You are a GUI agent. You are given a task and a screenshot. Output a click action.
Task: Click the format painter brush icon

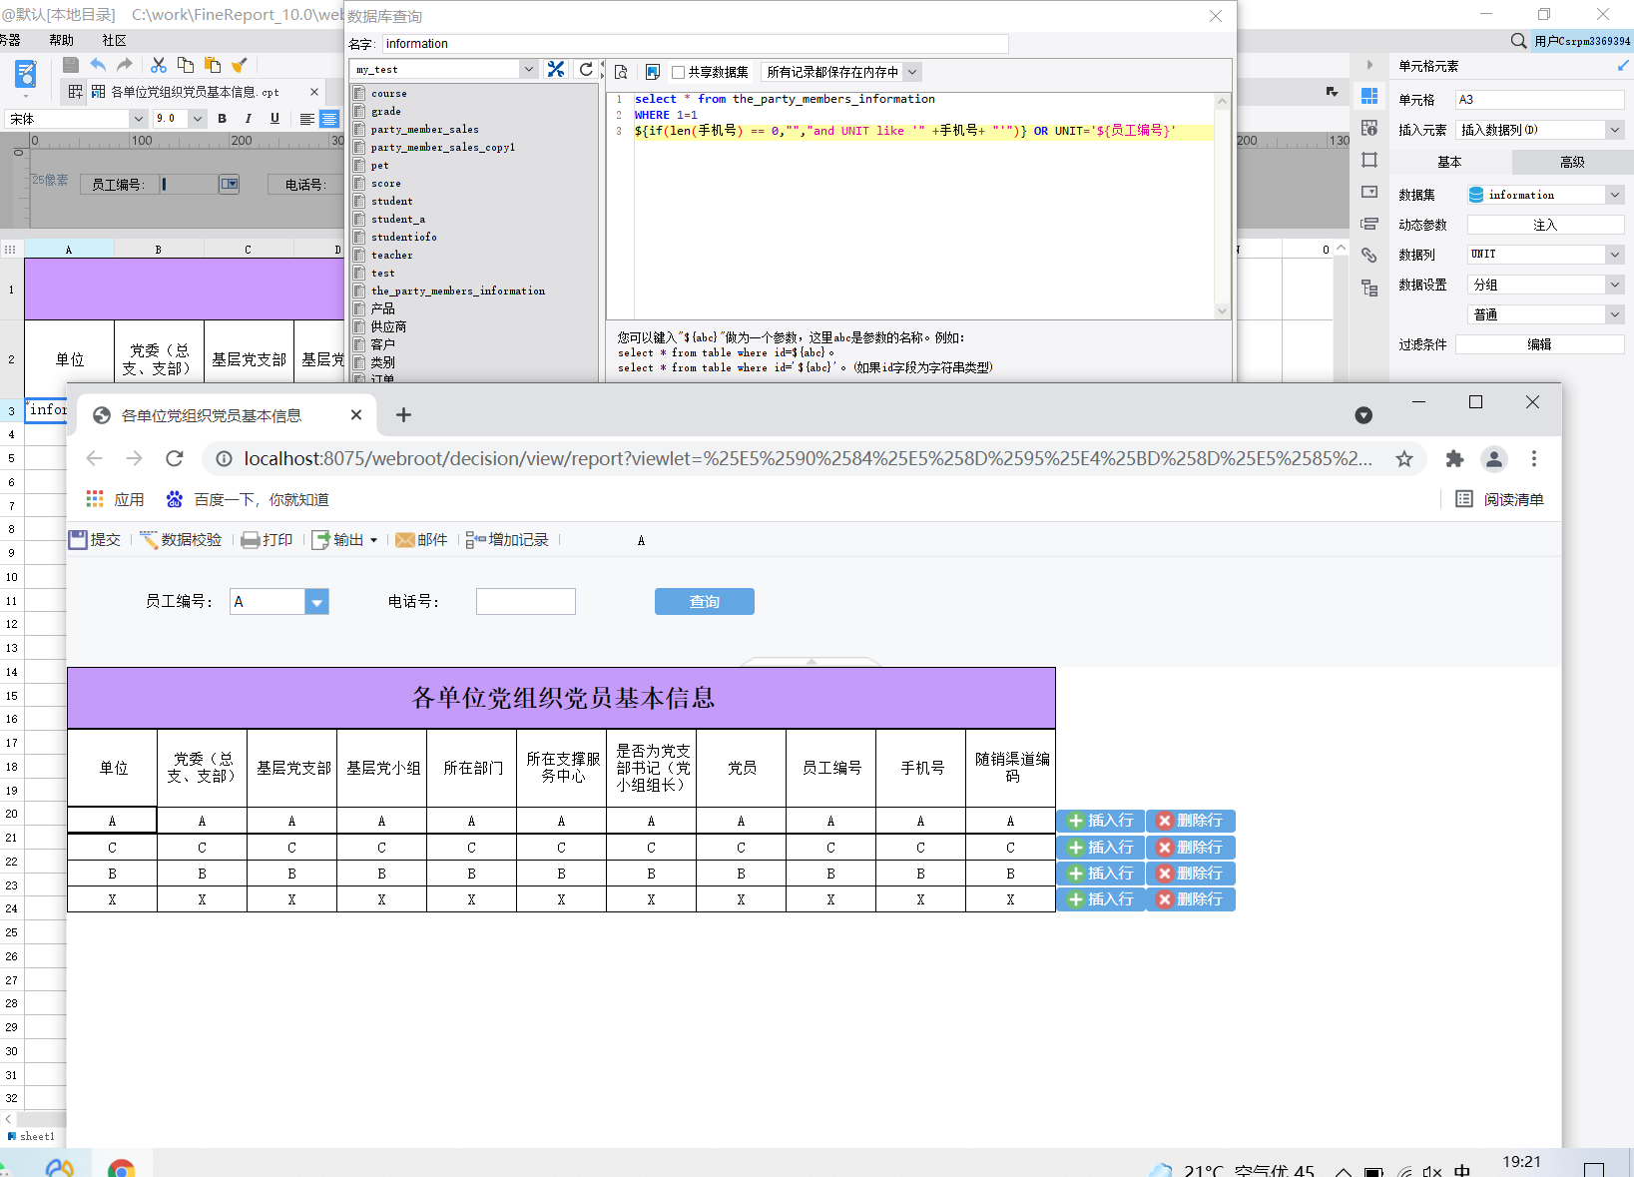(240, 65)
